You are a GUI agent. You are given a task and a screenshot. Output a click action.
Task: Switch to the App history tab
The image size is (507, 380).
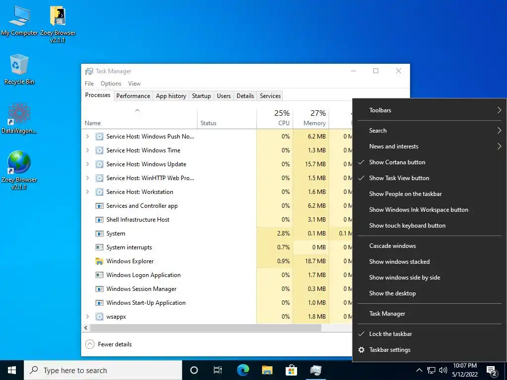pos(171,96)
